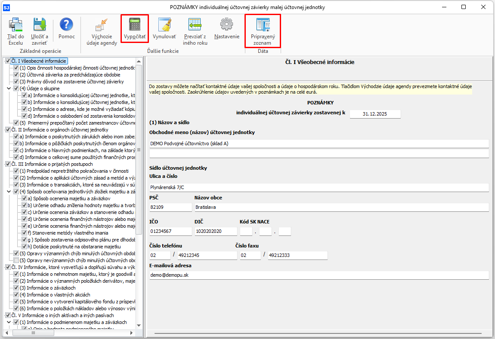Open Nastavenie gear icon
The image size is (495, 339).
[x=226, y=25]
